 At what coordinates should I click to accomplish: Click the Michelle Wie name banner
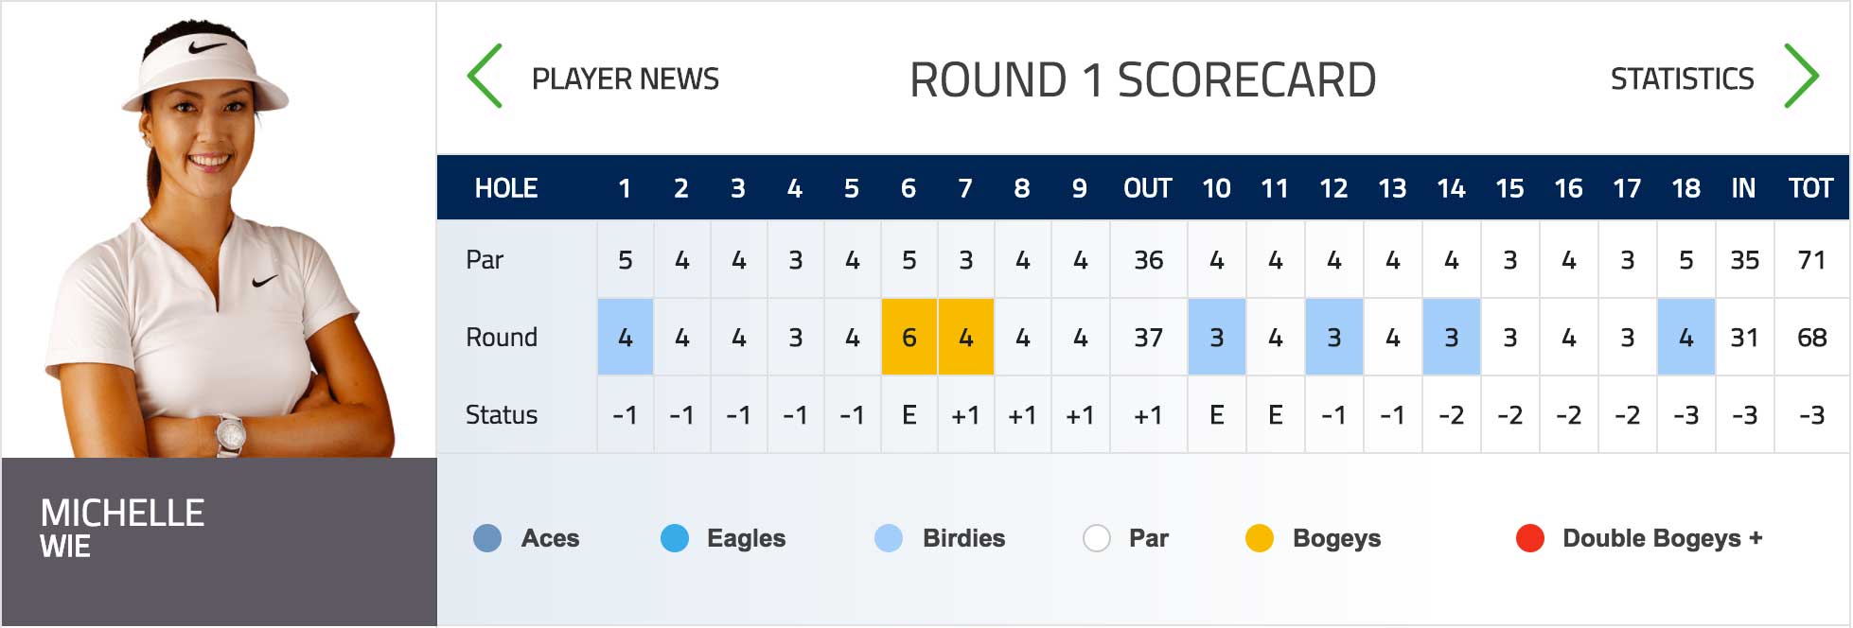tap(220, 542)
